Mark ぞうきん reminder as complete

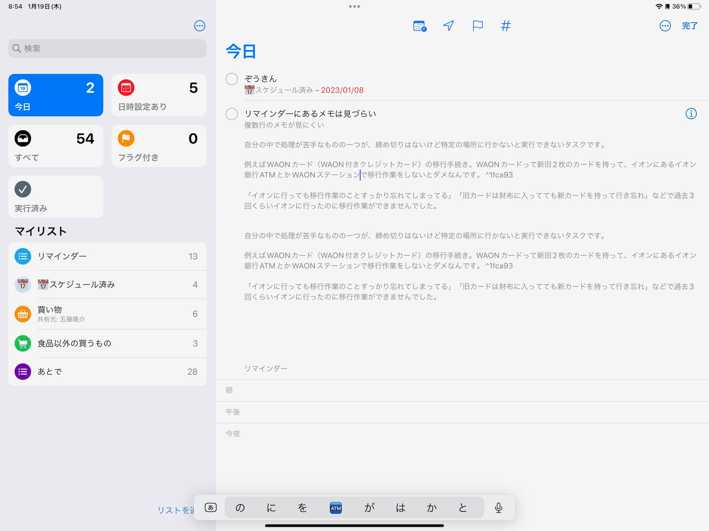pyautogui.click(x=232, y=79)
